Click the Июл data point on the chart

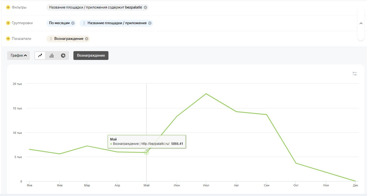(206, 94)
